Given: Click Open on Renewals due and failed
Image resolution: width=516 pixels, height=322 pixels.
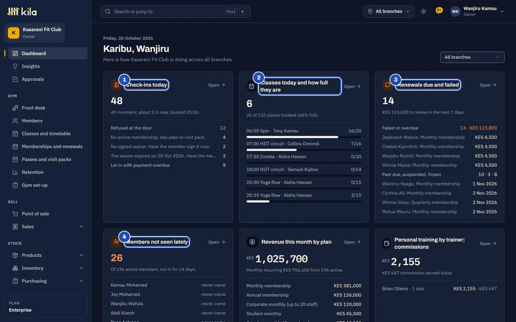Looking at the screenshot, I should click(x=488, y=85).
